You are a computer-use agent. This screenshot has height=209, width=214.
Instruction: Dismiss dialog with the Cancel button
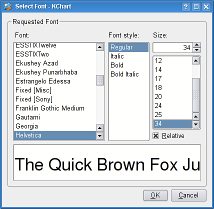tap(188, 195)
